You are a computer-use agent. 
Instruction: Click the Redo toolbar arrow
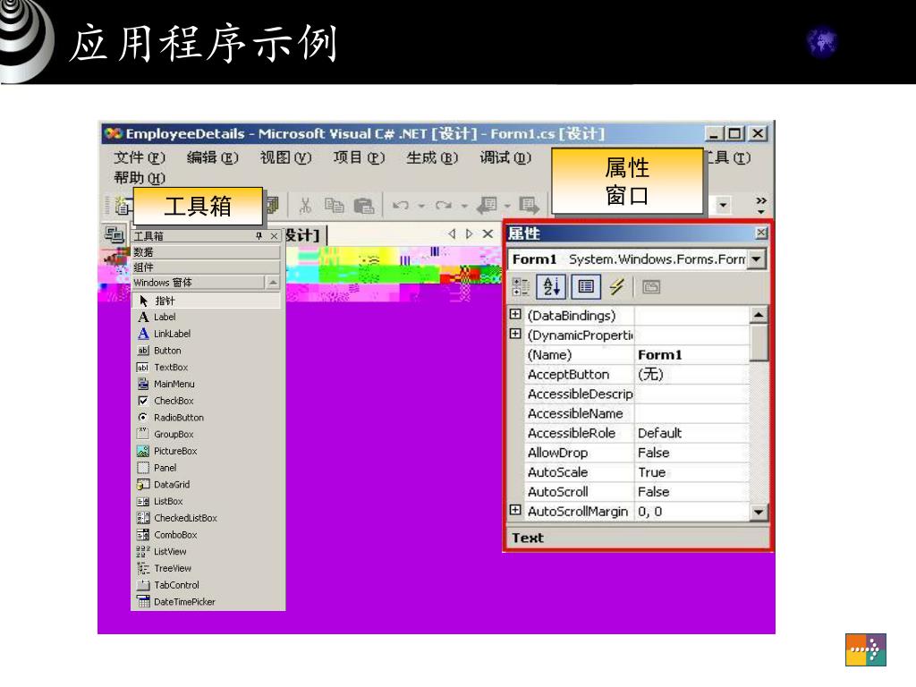(x=444, y=205)
